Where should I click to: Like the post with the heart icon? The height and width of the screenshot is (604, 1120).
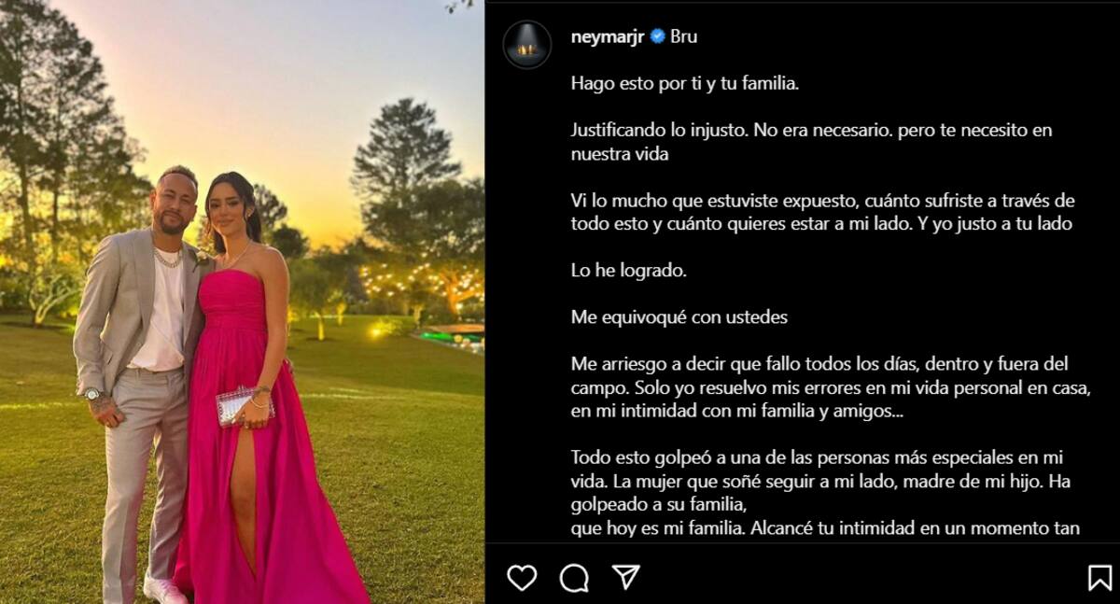(522, 578)
